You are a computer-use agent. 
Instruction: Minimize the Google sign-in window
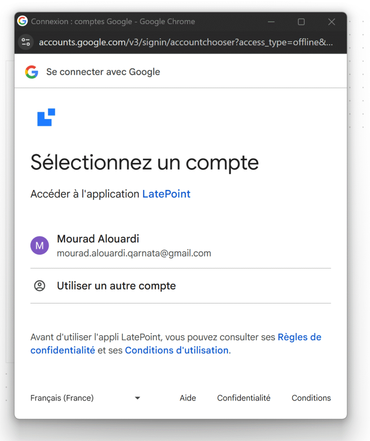(271, 22)
